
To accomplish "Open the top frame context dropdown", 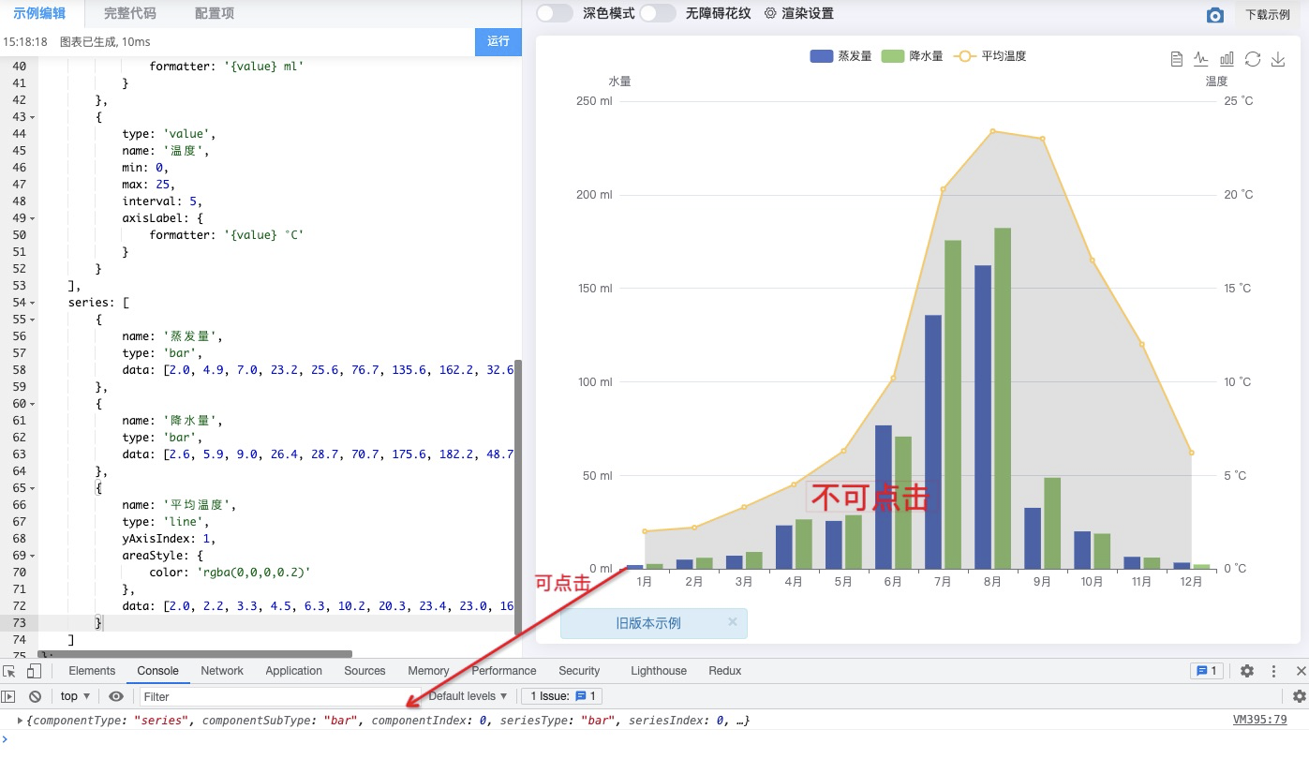I will click(x=73, y=695).
